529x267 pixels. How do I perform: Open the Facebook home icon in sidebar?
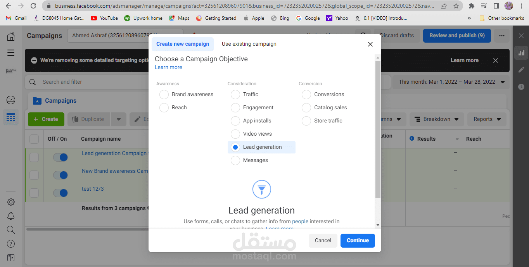click(11, 36)
